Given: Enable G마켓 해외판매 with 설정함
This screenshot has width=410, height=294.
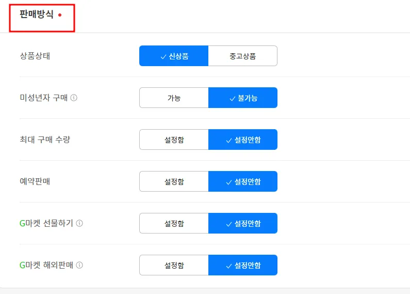Looking at the screenshot, I should pyautogui.click(x=174, y=265).
